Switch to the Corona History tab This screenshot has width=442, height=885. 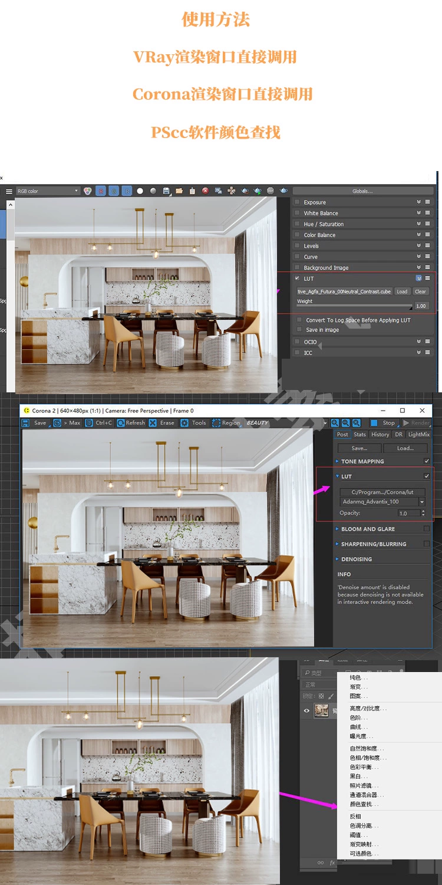tap(380, 435)
